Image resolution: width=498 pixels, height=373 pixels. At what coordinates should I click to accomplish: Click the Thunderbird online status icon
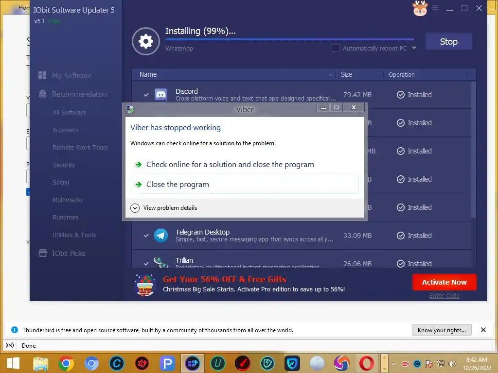click(10, 345)
